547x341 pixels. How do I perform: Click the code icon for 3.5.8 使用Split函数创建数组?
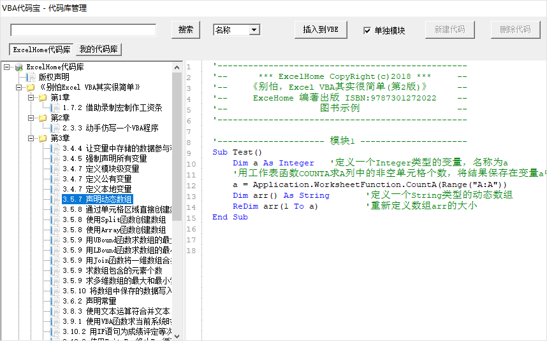tap(55, 219)
